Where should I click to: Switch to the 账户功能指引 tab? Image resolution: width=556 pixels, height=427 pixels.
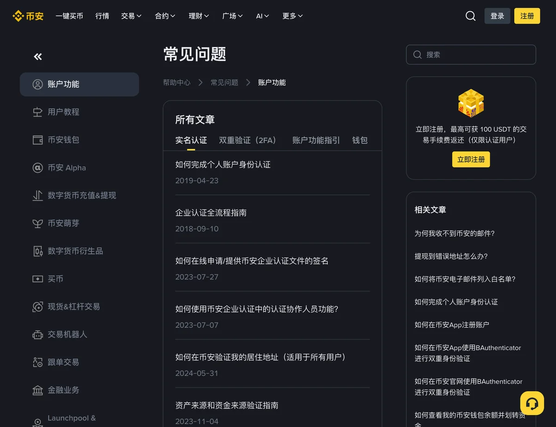(x=316, y=140)
